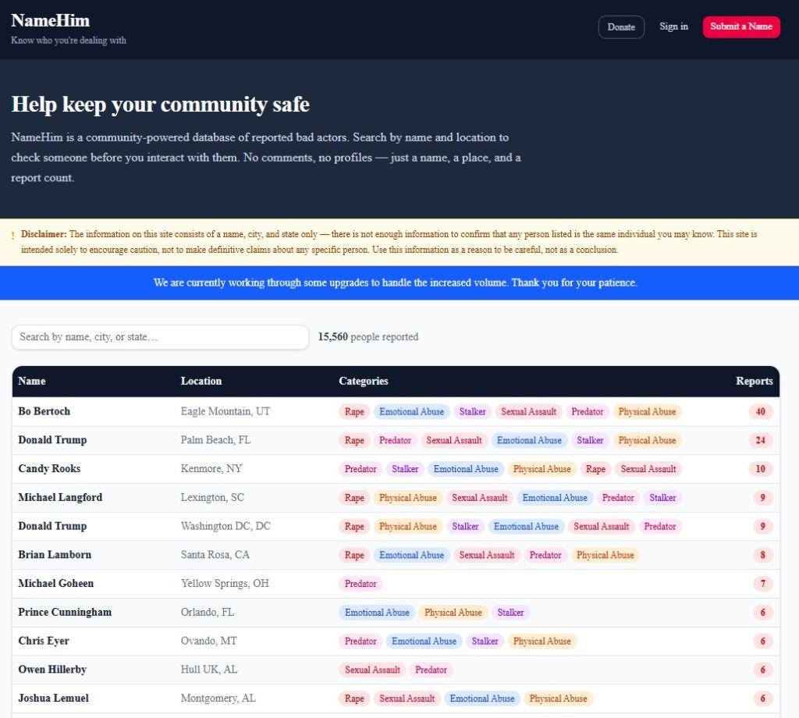This screenshot has height=718, width=799.
Task: Select the report count badge showing 7
Action: 762,584
